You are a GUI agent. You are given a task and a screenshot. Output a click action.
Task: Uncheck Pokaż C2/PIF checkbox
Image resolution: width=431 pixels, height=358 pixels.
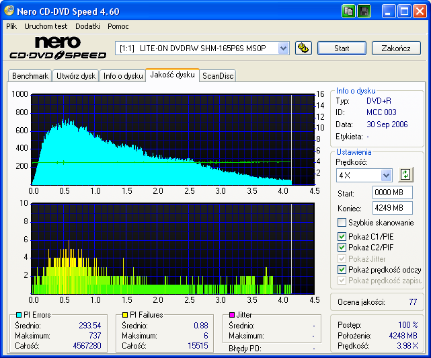coord(342,248)
